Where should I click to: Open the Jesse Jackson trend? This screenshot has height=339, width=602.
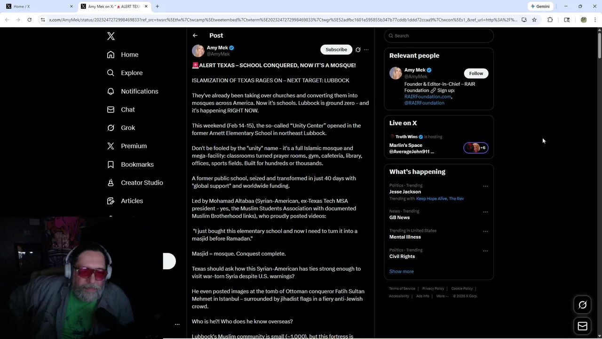click(x=405, y=192)
